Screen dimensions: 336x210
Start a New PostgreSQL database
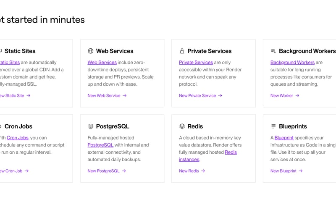(103, 171)
